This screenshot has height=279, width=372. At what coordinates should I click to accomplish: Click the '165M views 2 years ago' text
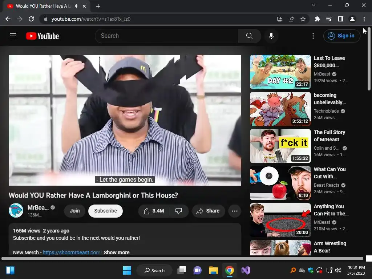(x=41, y=231)
